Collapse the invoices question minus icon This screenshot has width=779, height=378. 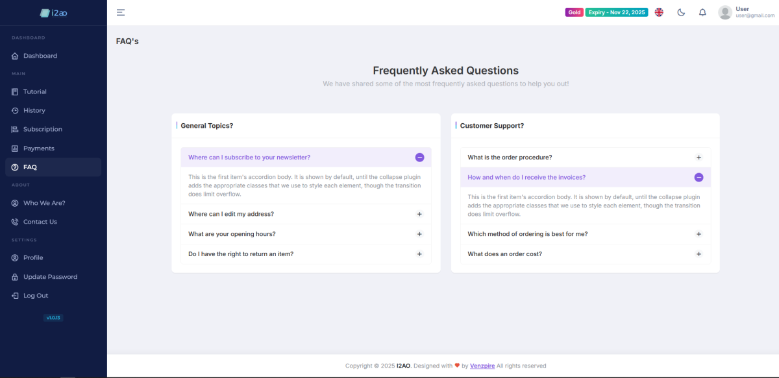tap(699, 178)
